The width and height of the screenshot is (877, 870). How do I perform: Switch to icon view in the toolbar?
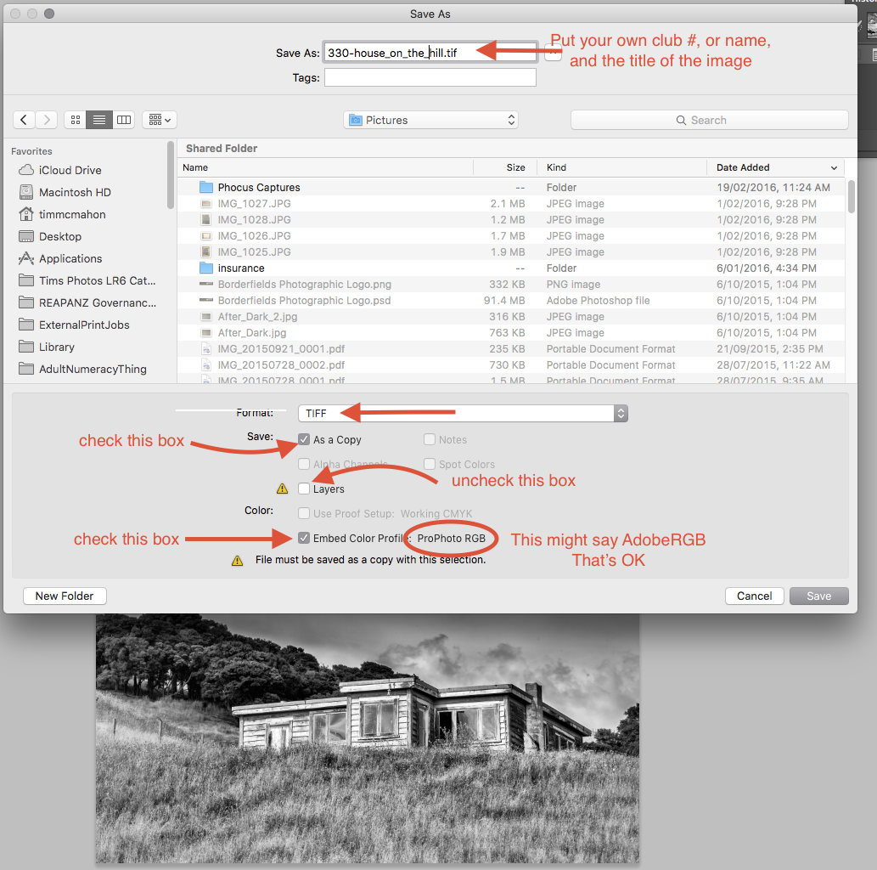75,120
